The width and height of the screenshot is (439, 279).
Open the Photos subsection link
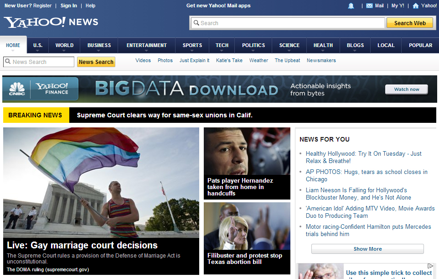165,60
